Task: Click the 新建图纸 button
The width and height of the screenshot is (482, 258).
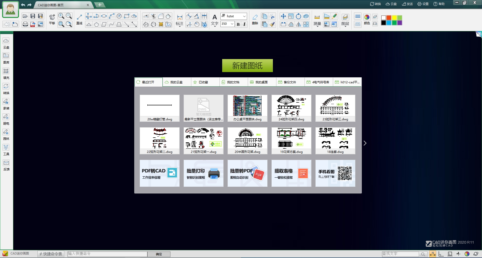Action: point(247,66)
